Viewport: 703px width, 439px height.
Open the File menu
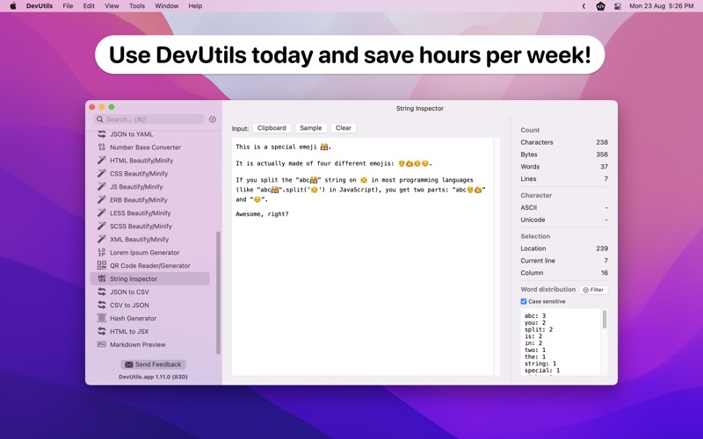coord(68,6)
